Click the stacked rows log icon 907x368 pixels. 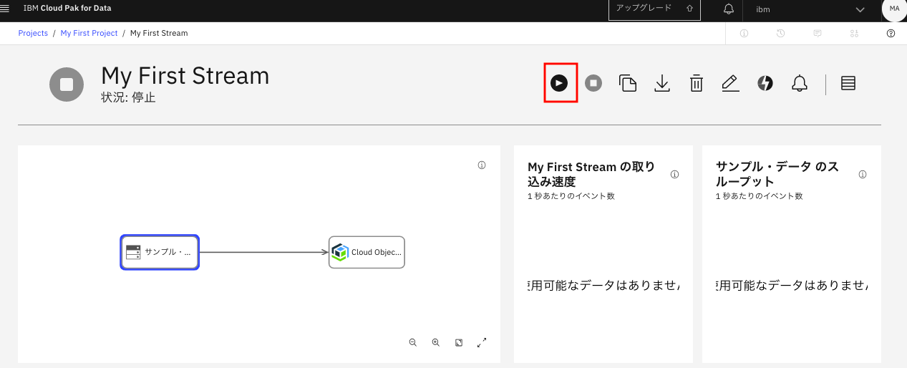click(848, 83)
